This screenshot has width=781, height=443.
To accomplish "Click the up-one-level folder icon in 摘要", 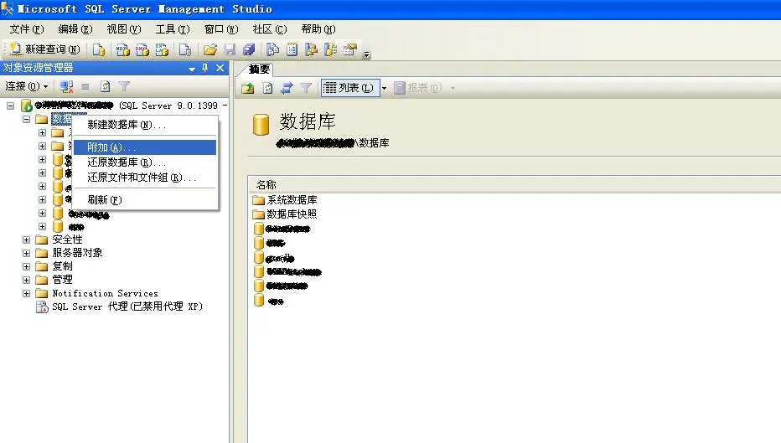I will tap(247, 88).
